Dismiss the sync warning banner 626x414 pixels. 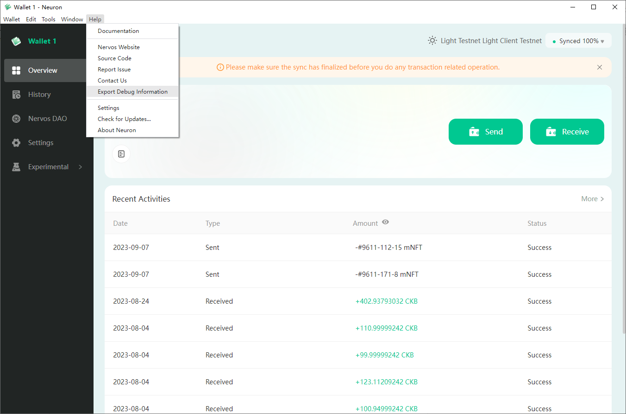click(x=600, y=67)
